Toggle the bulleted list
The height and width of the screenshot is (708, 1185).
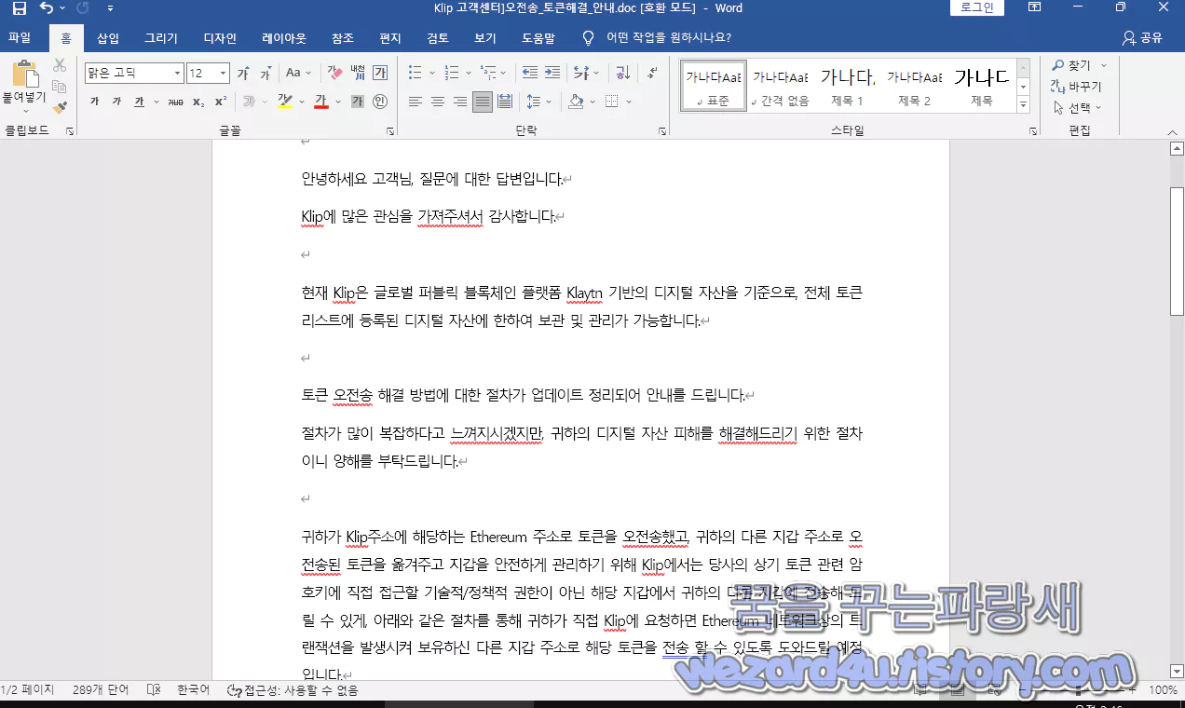point(415,72)
